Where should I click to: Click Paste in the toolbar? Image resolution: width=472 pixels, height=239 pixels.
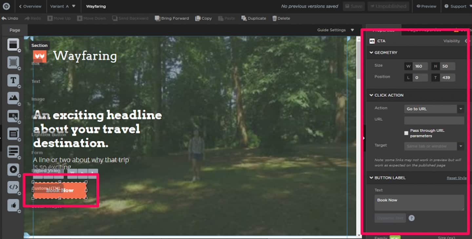pos(226,18)
